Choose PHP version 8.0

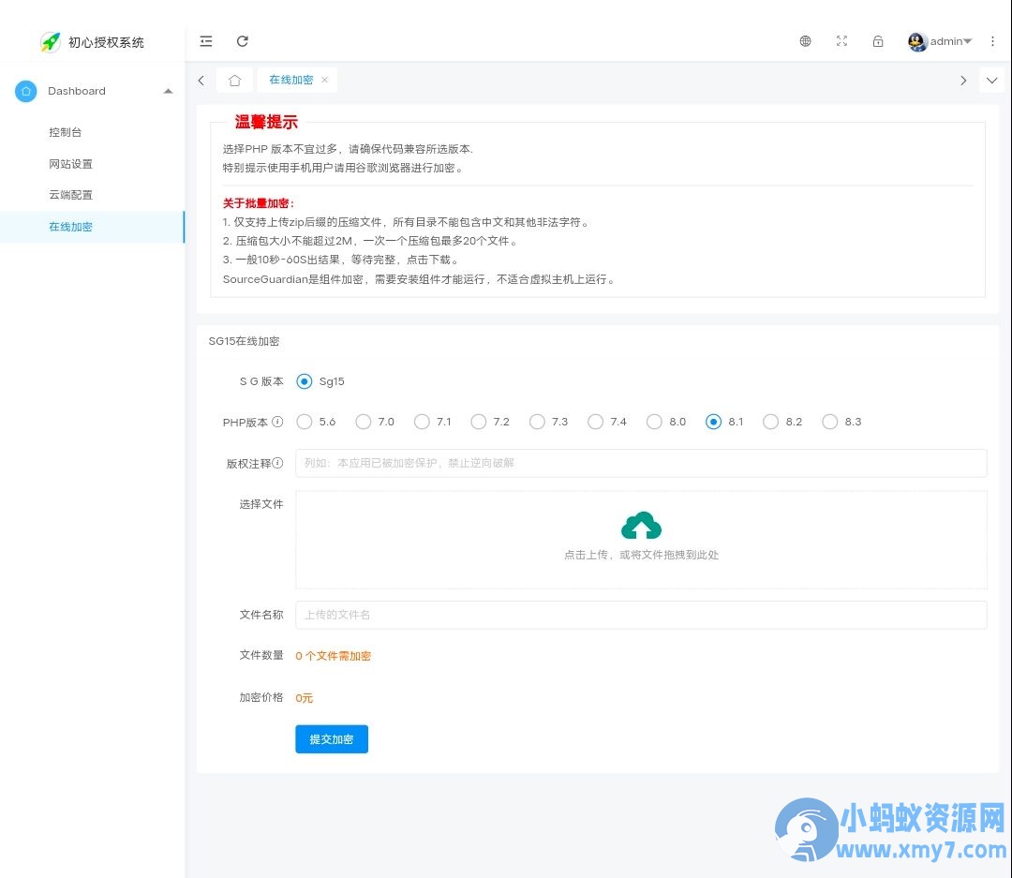[654, 422]
